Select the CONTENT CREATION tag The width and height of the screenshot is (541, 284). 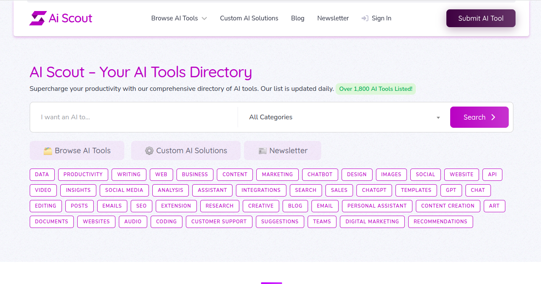[x=448, y=206]
